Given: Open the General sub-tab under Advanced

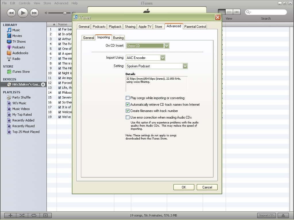Looking at the screenshot, I should [88, 38].
